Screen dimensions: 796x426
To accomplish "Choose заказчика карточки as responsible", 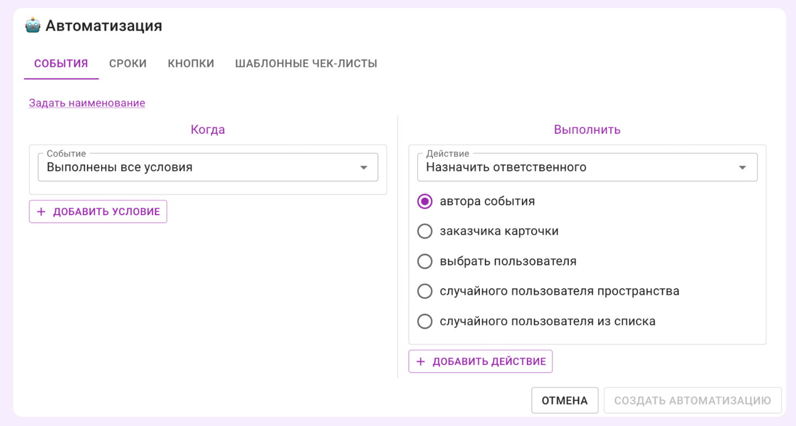I will (425, 231).
